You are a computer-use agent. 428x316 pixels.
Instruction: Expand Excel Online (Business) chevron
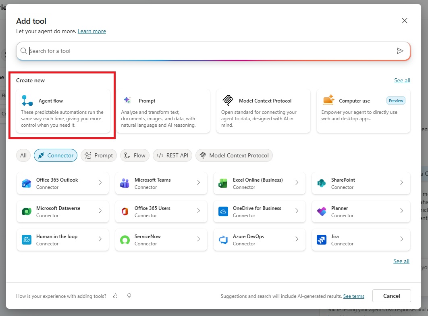click(297, 182)
